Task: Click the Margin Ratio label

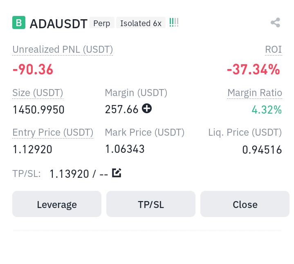Action: pos(255,93)
